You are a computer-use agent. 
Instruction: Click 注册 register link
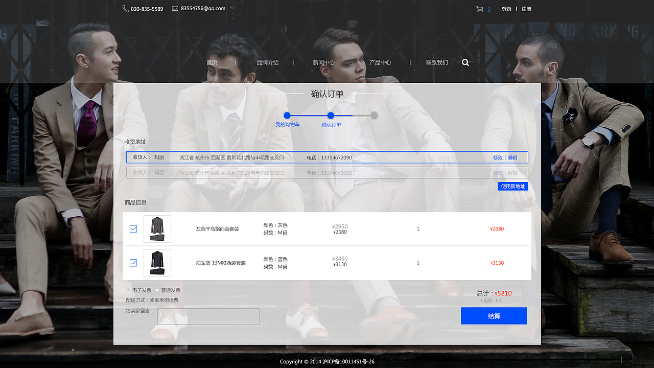(x=526, y=9)
